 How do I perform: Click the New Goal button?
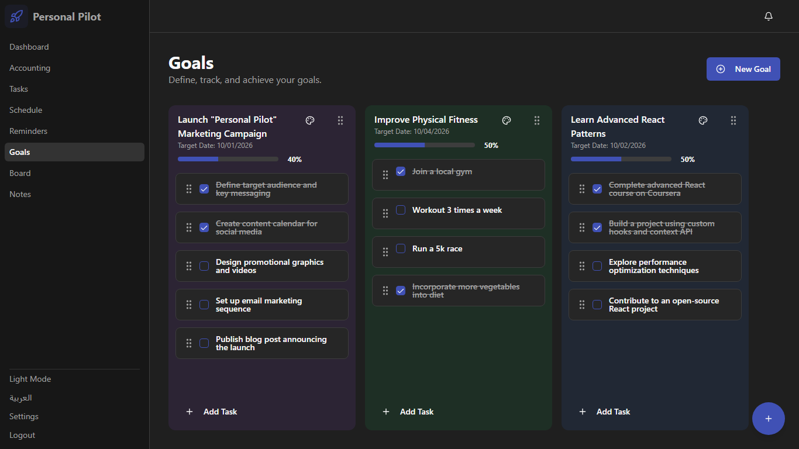tap(743, 69)
